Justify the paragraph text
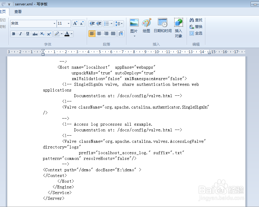Image resolution: width=259 pixels, height=207 pixels. pos(113,34)
